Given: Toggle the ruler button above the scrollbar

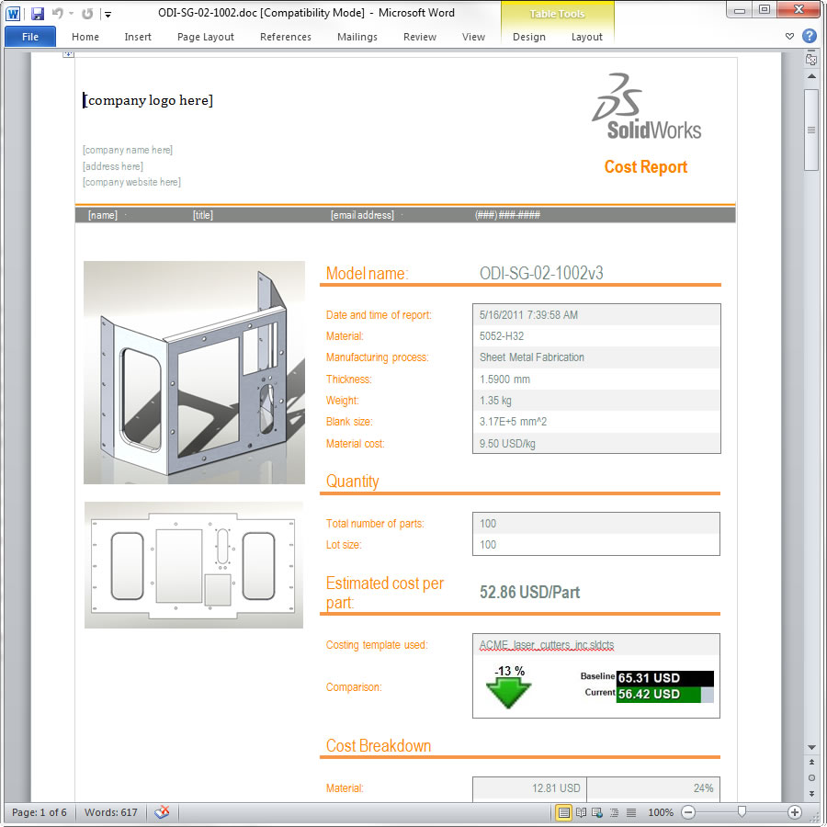Looking at the screenshot, I should coord(811,59).
